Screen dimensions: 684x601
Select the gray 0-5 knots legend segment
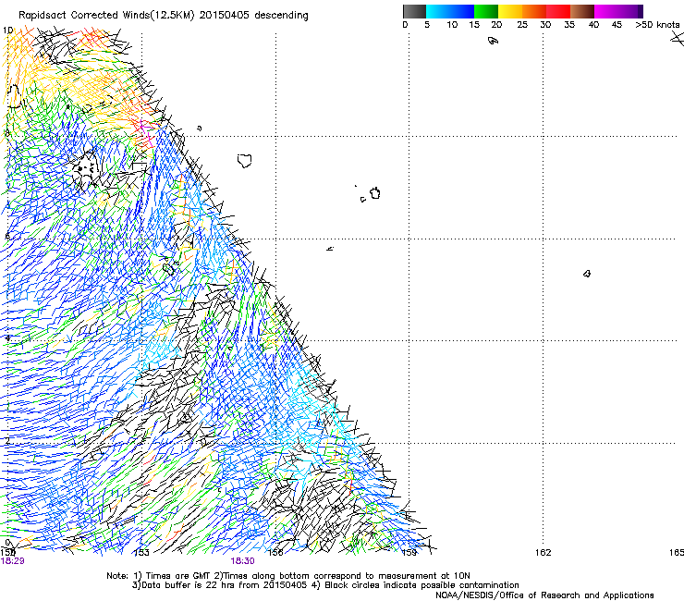point(414,11)
